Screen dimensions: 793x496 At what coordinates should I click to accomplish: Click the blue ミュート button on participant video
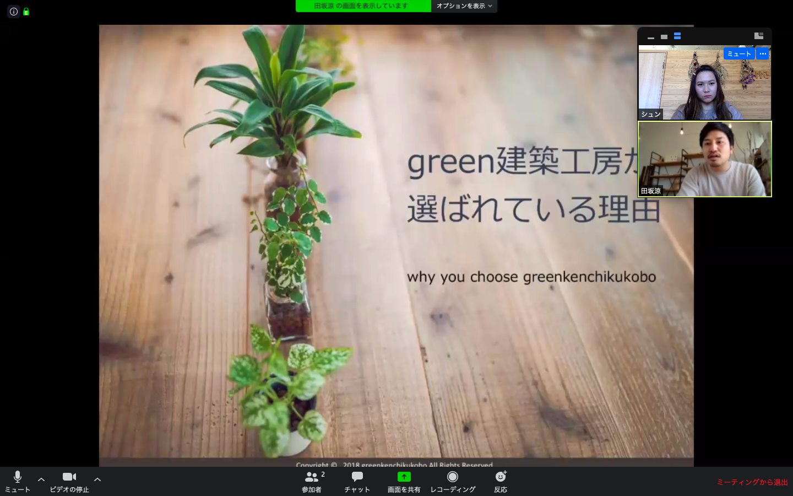(738, 53)
